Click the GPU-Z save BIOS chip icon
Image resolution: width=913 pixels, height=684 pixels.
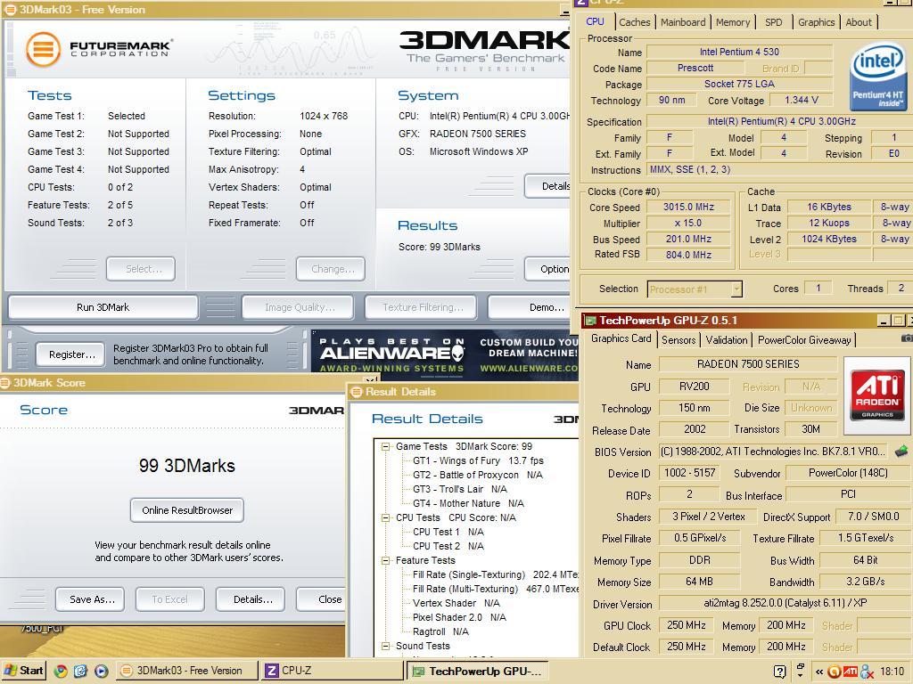coord(901,451)
